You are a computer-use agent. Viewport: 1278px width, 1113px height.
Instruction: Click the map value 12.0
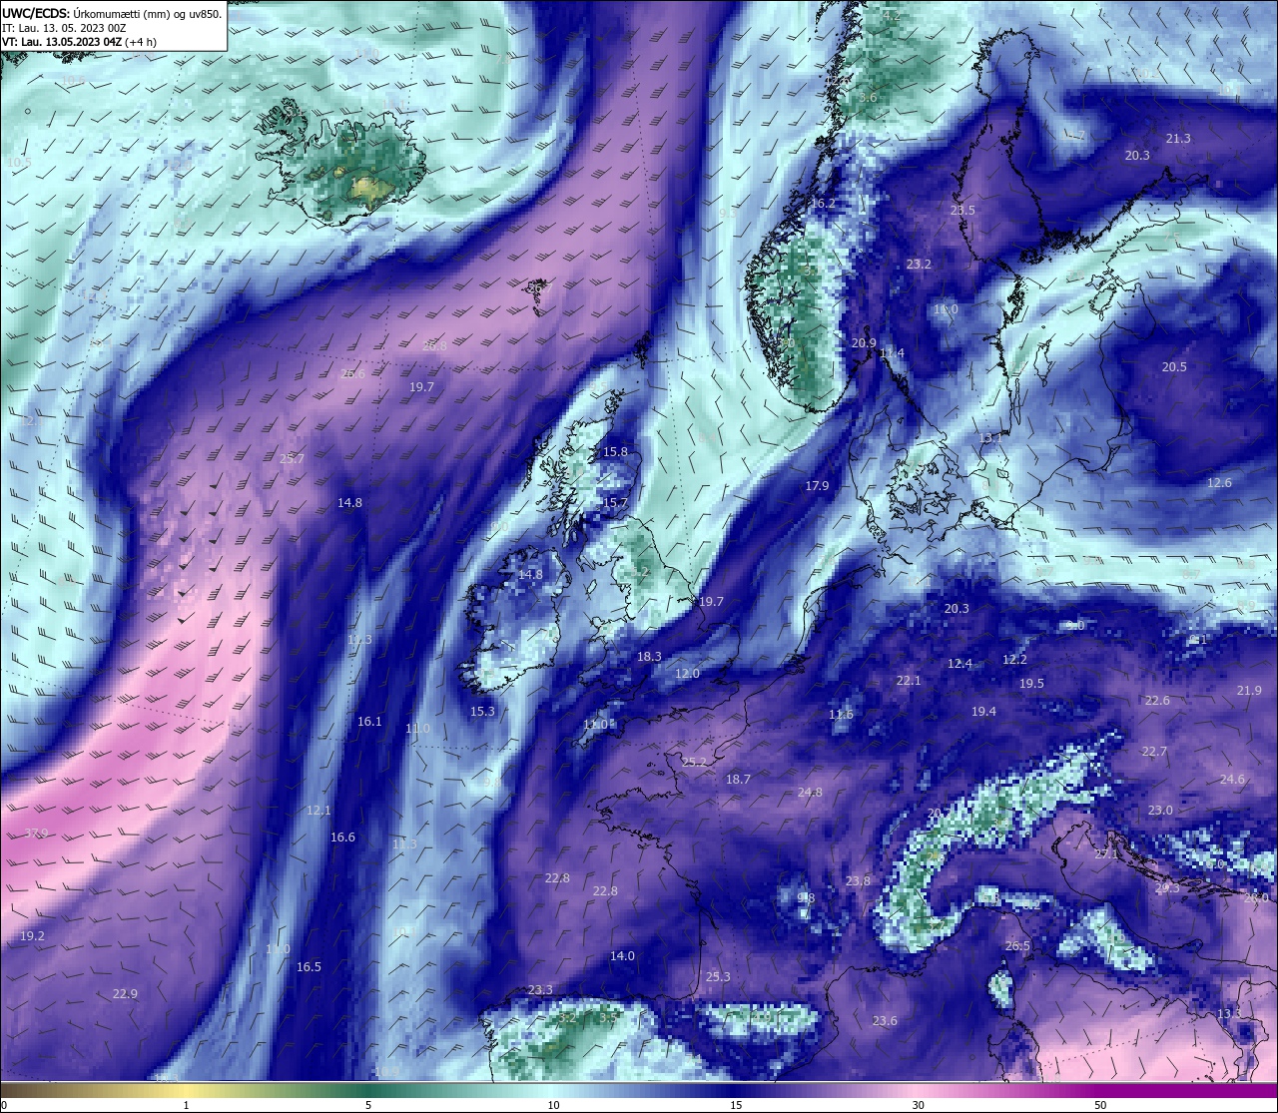point(687,674)
